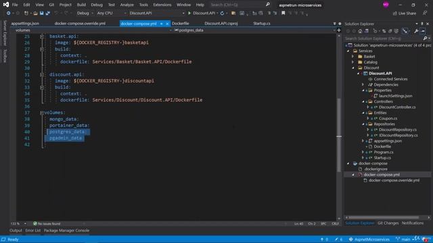Image resolution: width=433 pixels, height=243 pixels.
Task: Open the Analyze menu
Action: 127,5
